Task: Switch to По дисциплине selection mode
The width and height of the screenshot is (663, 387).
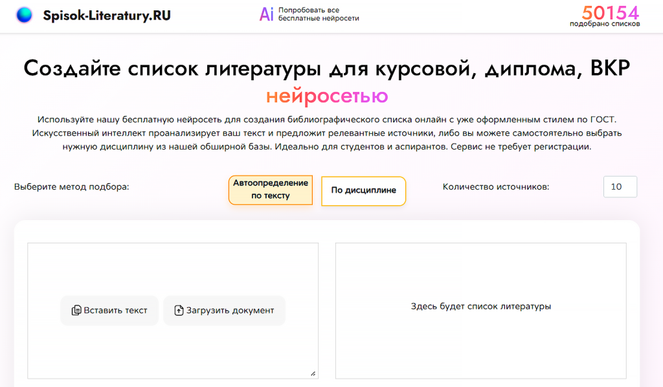Action: click(363, 191)
